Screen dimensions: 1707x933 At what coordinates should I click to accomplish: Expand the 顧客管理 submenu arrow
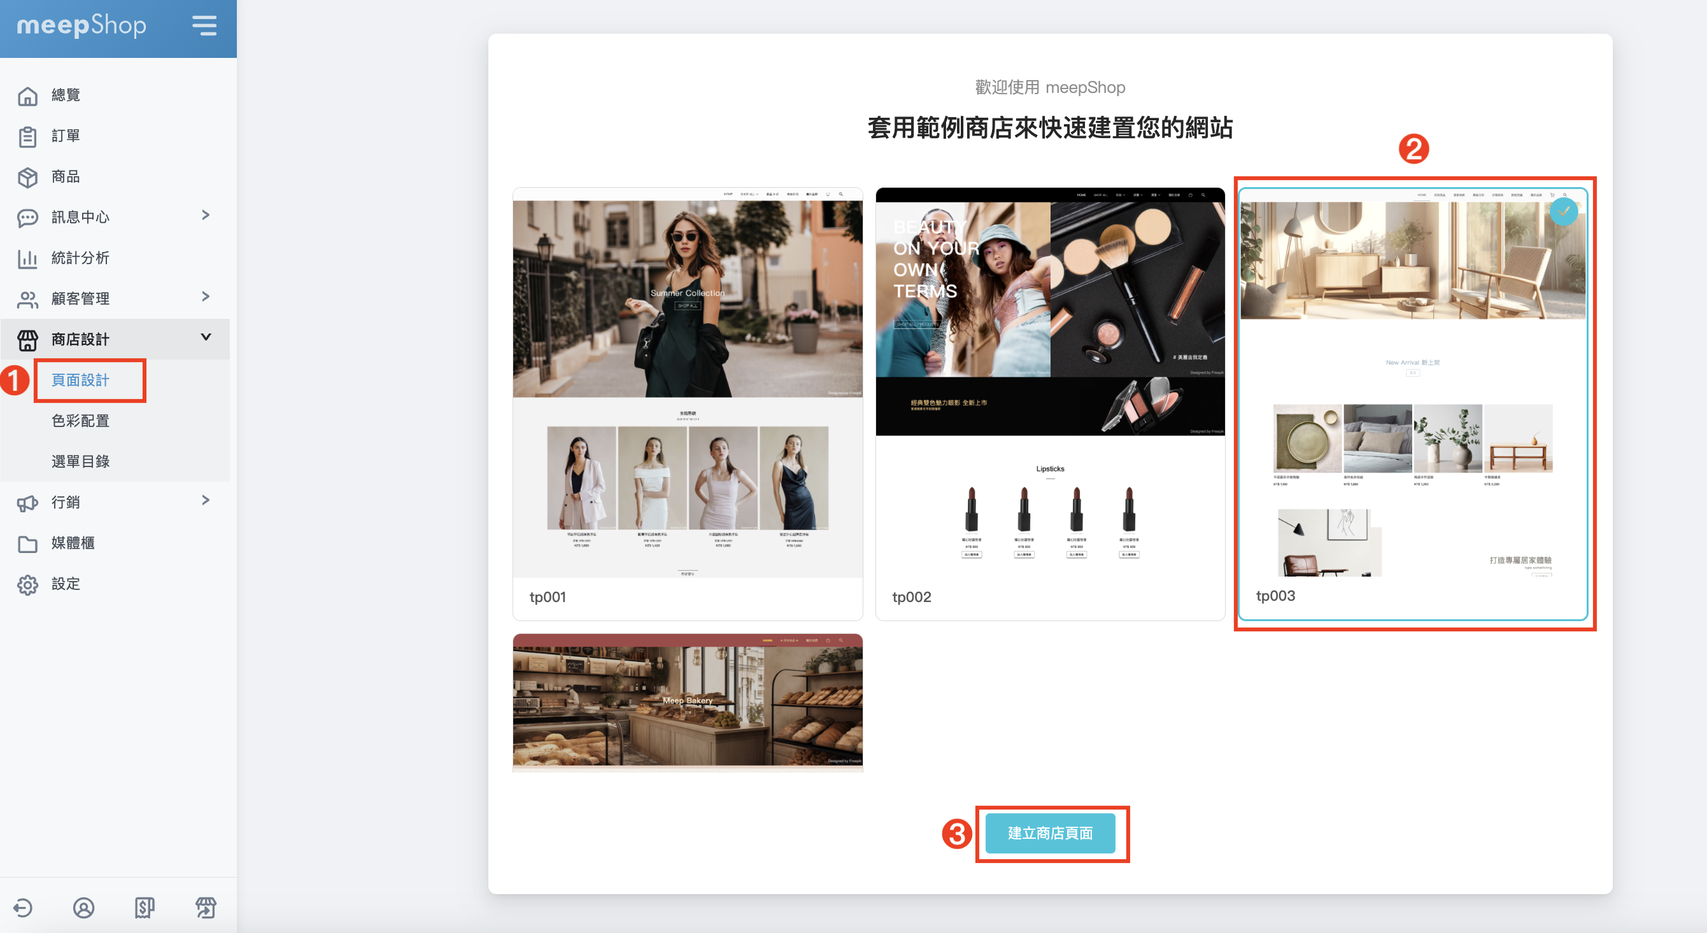[206, 297]
